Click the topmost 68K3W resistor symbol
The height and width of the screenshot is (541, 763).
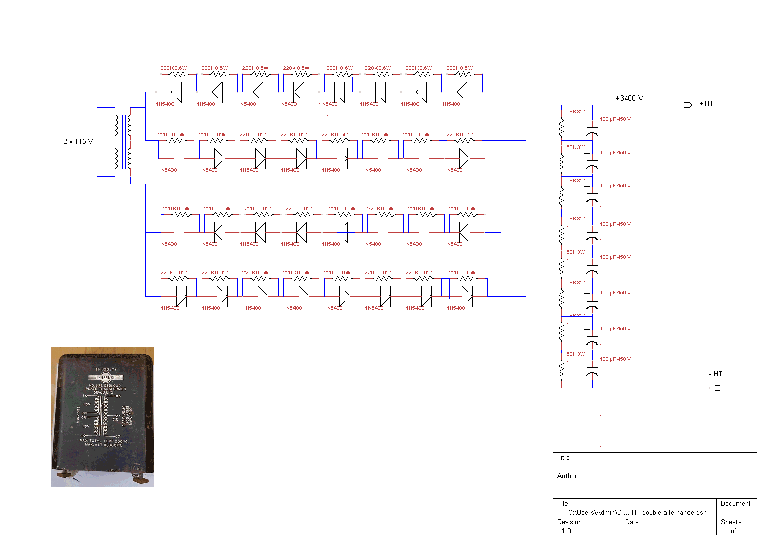(x=561, y=126)
